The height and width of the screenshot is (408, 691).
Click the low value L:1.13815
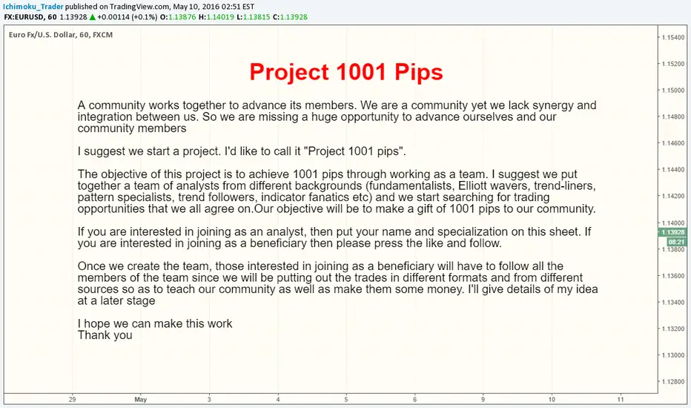(x=253, y=17)
